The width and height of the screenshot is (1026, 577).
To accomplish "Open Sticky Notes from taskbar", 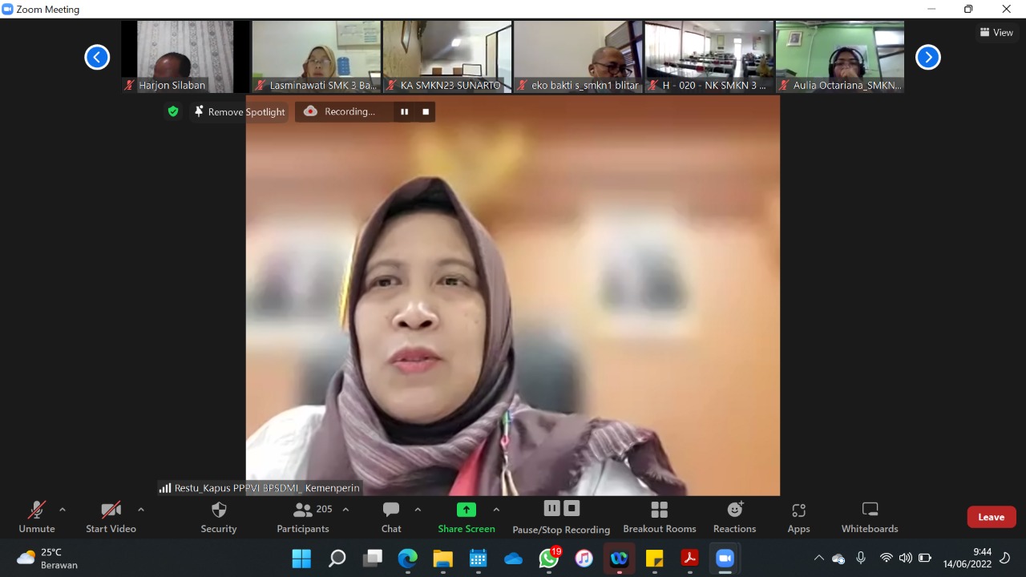I will (x=655, y=558).
